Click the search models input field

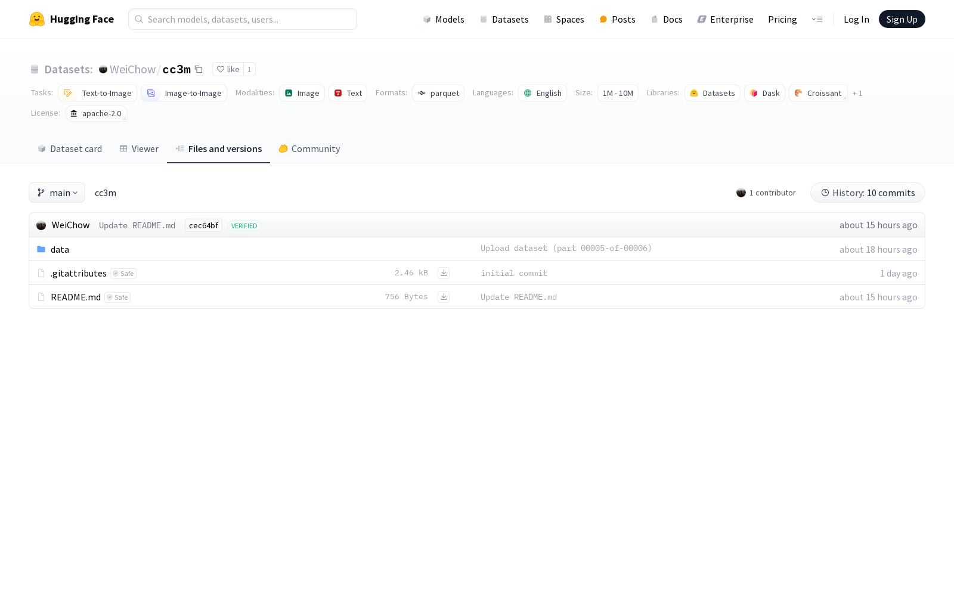point(243,20)
